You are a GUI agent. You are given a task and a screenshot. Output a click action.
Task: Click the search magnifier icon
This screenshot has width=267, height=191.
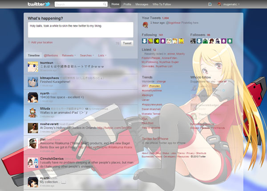click(x=105, y=4)
